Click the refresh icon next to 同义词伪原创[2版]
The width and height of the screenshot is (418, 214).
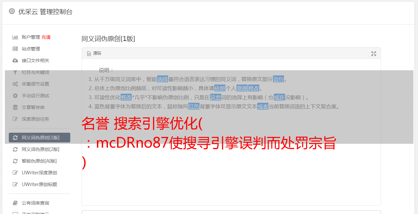pyautogui.click(x=15, y=149)
